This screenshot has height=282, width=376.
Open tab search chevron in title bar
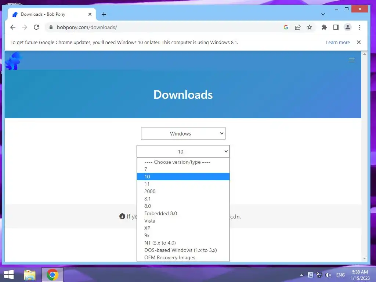pyautogui.click(x=323, y=14)
